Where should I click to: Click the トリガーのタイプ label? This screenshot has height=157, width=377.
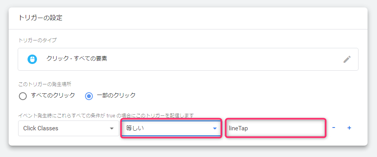(x=37, y=40)
